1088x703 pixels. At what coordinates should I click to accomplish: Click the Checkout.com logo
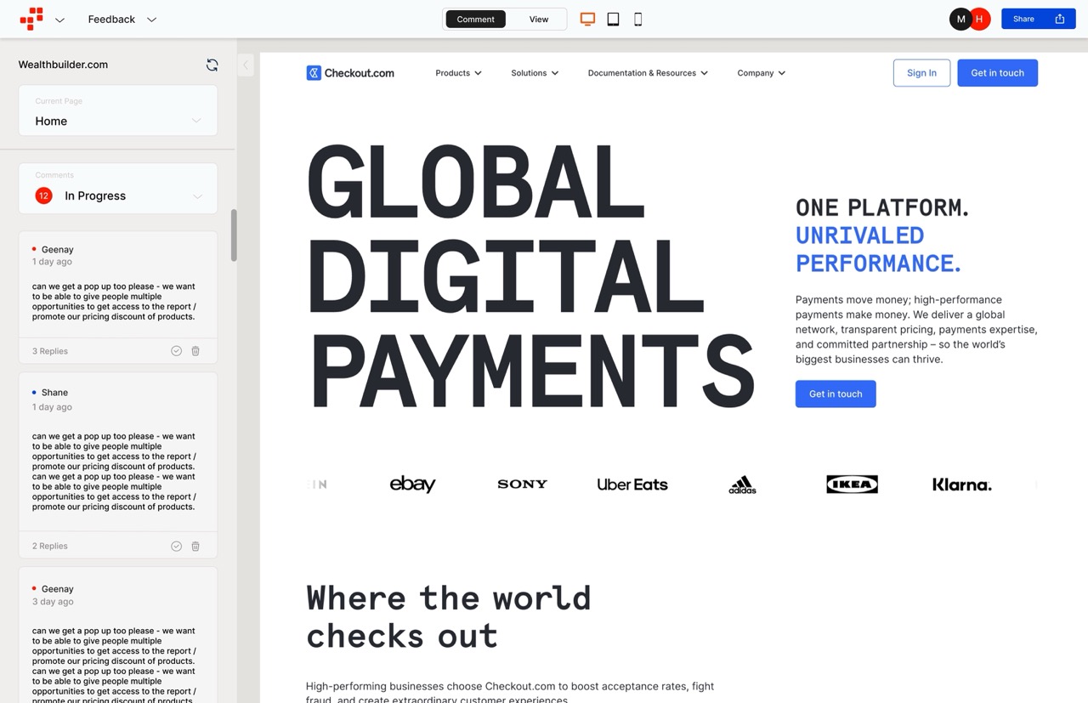(350, 73)
